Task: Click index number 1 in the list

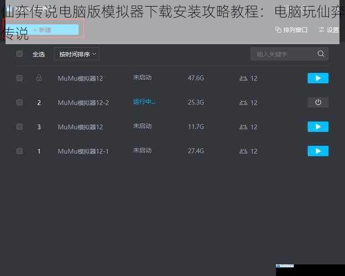Action: (39, 151)
